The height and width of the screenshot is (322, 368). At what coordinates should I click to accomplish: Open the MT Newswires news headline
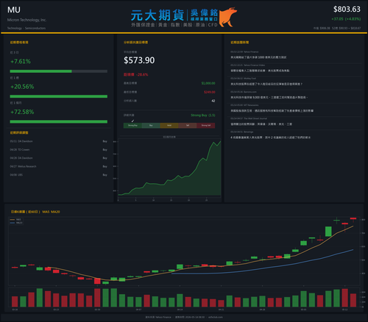click(x=272, y=111)
